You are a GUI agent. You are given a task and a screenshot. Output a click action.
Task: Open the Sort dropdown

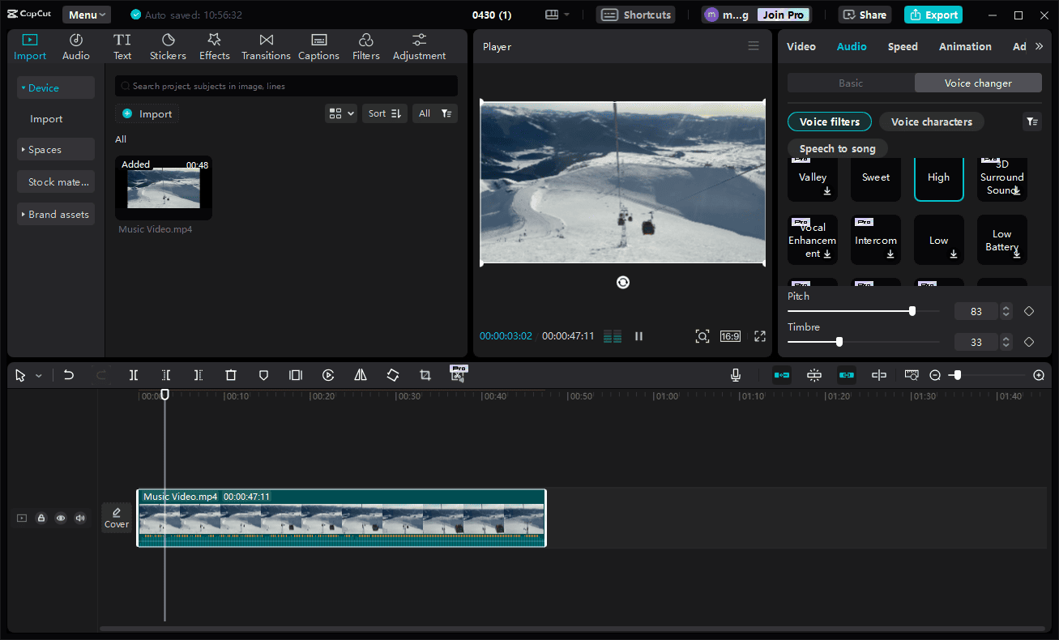385,113
